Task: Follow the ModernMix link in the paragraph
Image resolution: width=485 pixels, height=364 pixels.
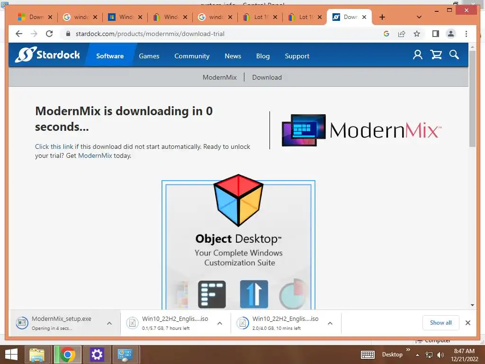Action: (95, 155)
